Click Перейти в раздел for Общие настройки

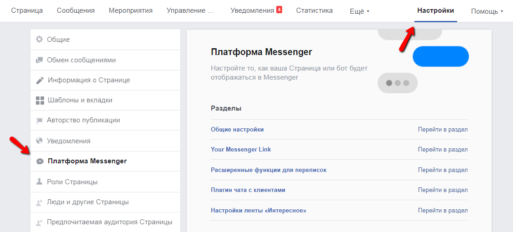(443, 130)
